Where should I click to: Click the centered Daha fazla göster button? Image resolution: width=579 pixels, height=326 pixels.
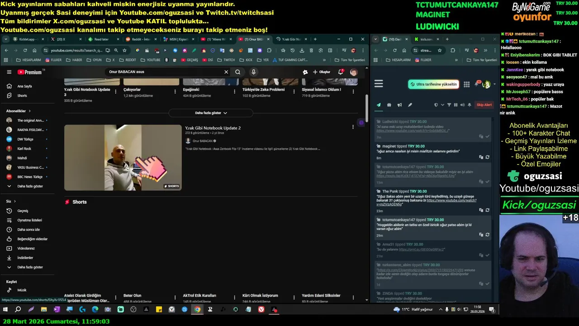click(211, 113)
